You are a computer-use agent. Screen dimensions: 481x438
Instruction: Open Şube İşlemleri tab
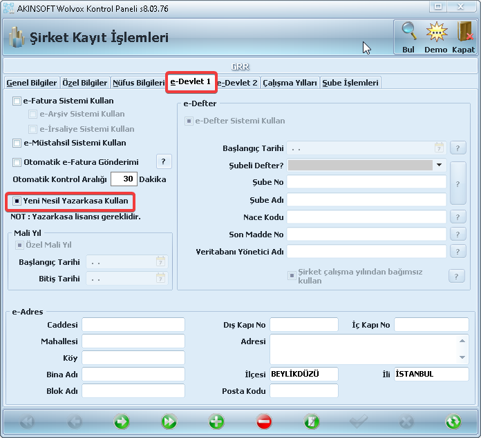(x=350, y=83)
